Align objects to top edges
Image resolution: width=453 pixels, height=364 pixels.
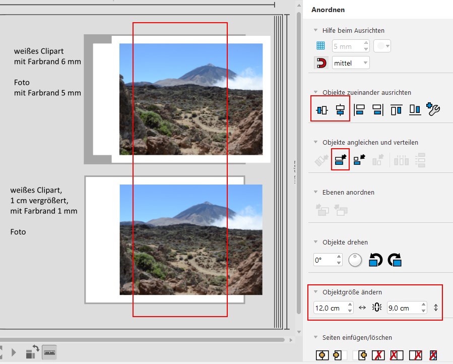[397, 110]
